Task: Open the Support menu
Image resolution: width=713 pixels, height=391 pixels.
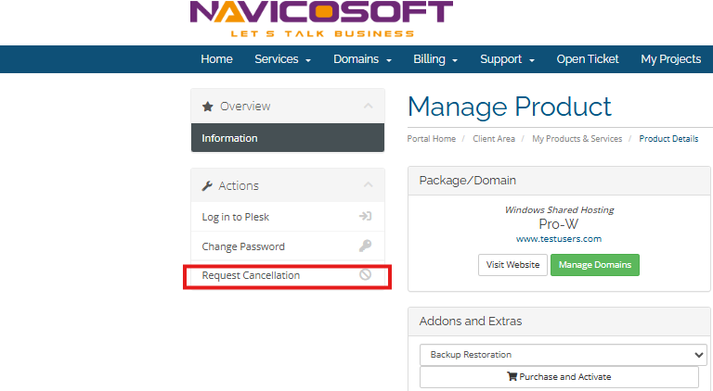Action: point(507,59)
